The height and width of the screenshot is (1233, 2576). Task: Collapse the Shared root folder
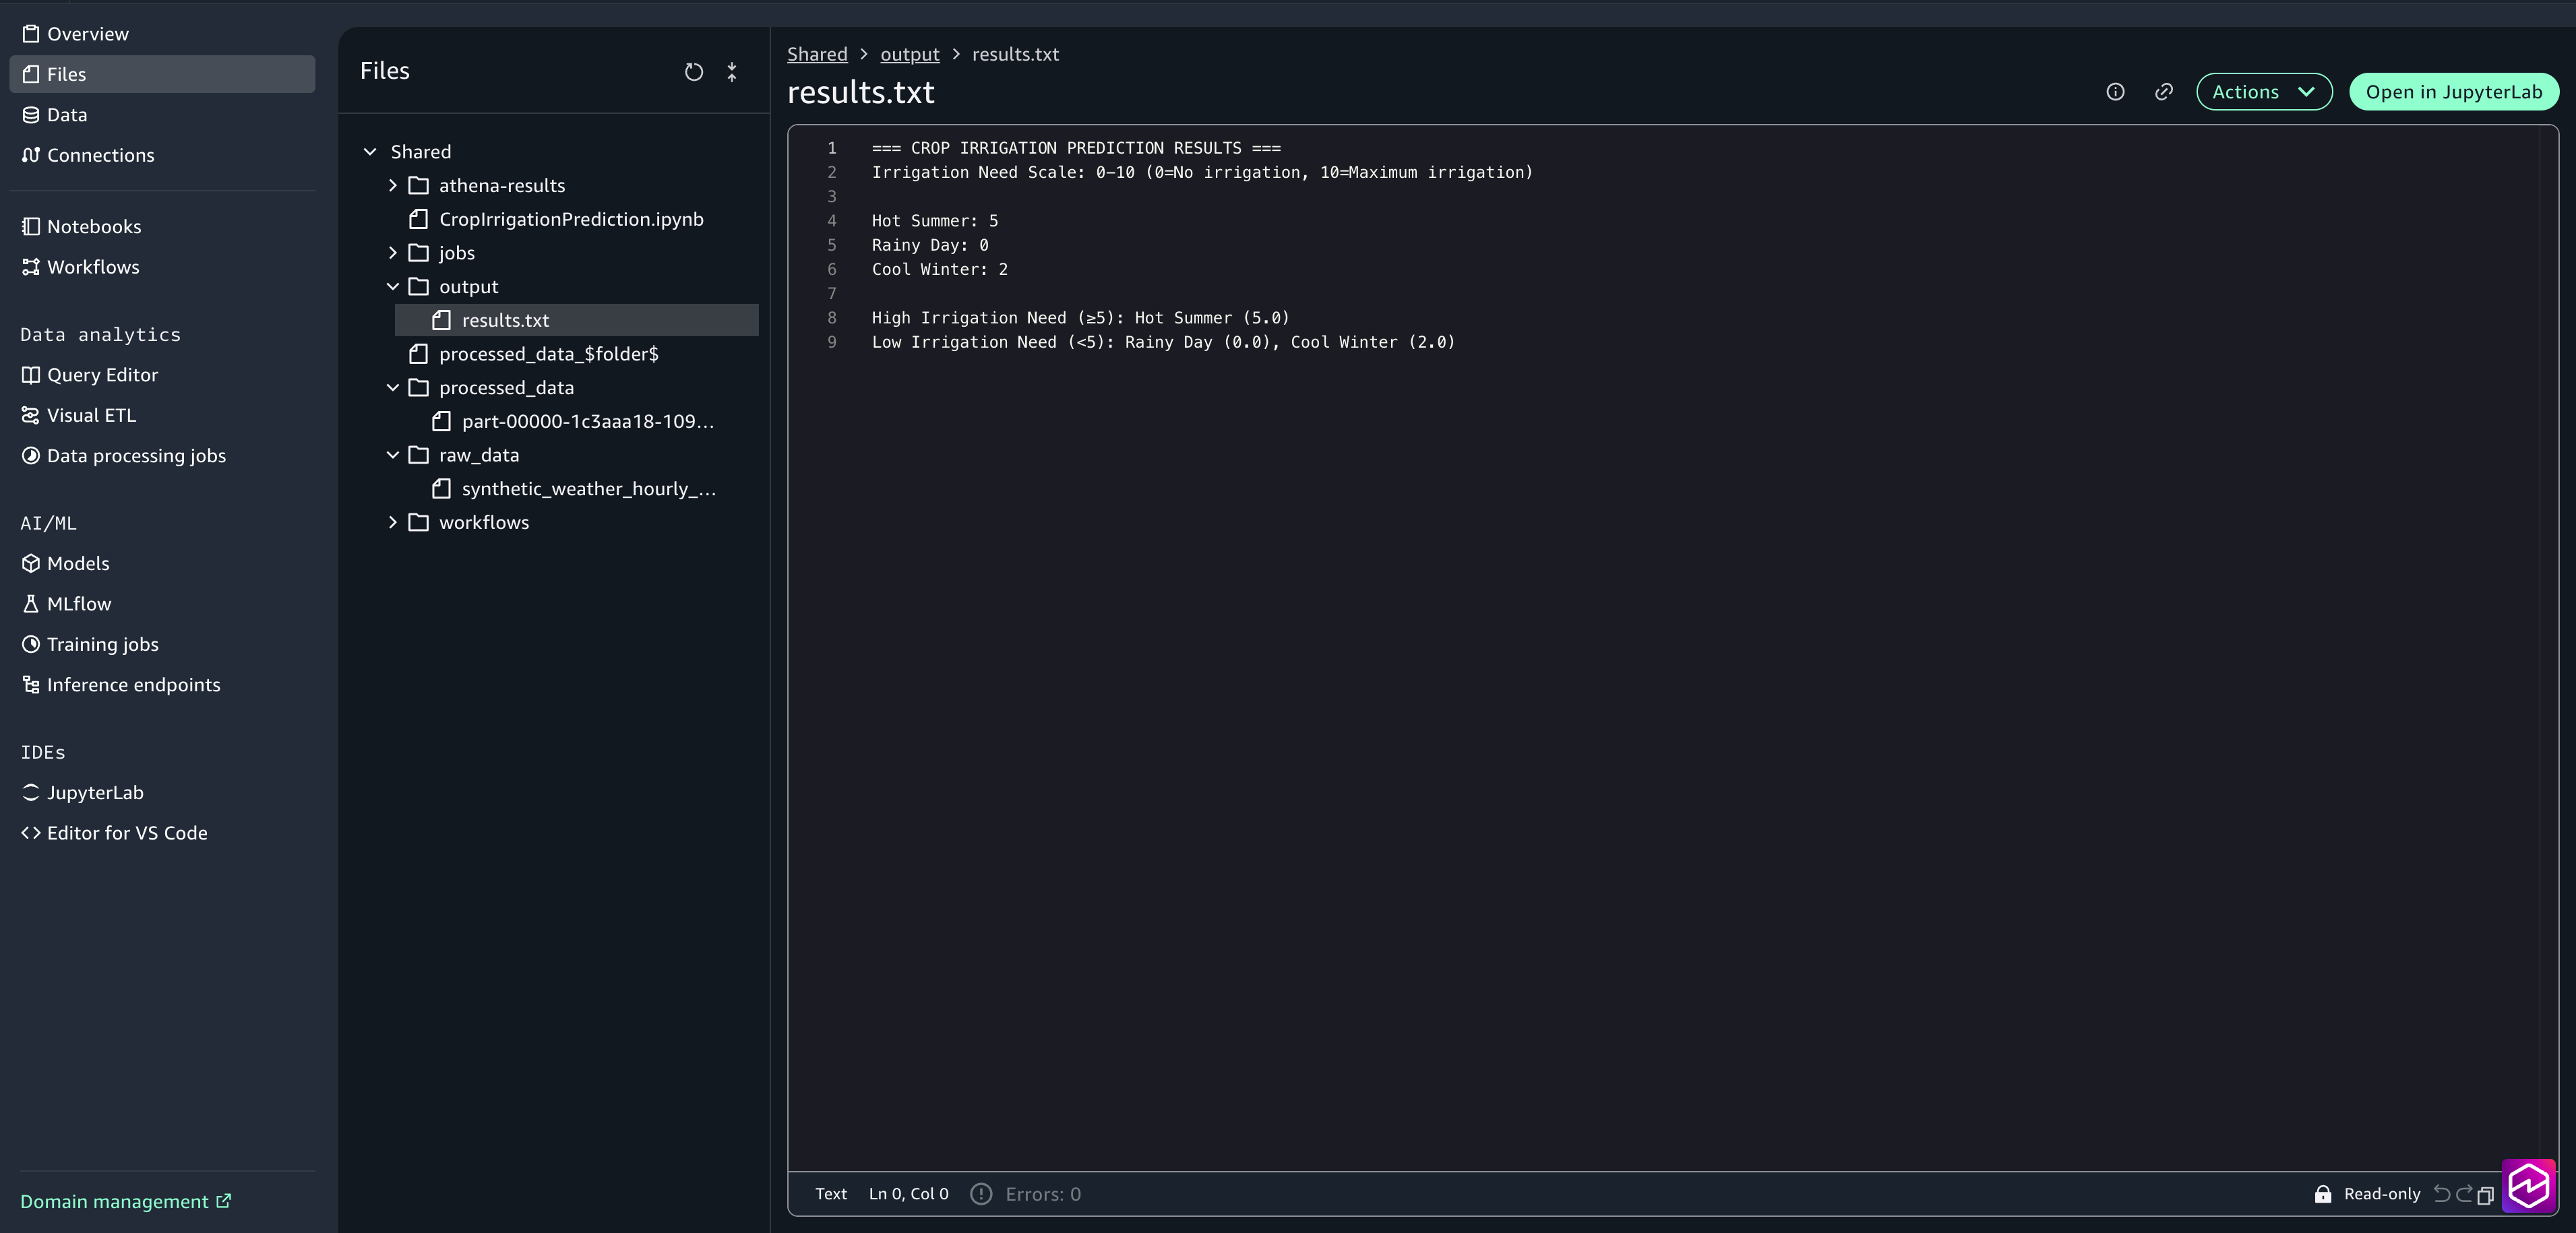(370, 152)
